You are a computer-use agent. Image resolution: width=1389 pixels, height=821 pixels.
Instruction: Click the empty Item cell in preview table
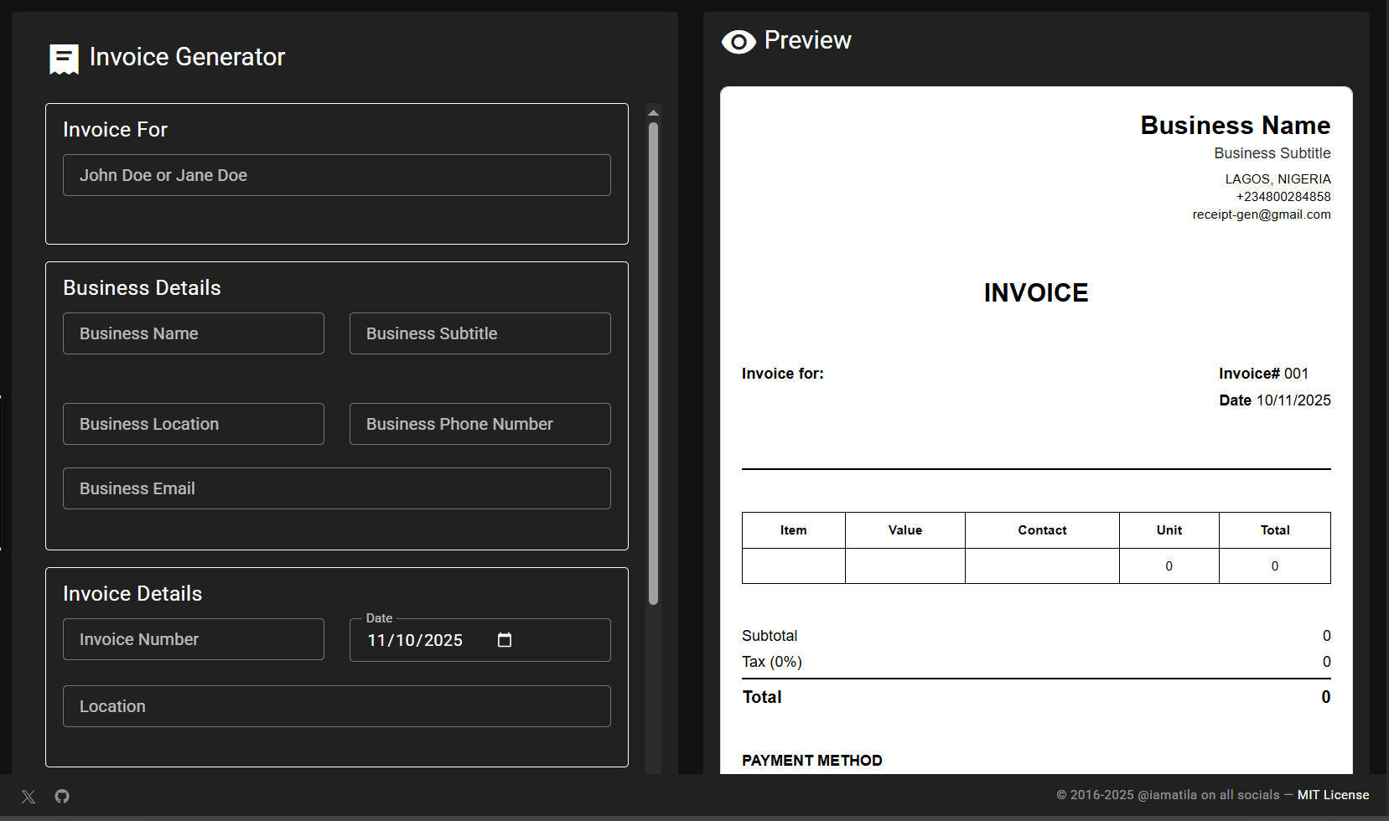(x=793, y=565)
